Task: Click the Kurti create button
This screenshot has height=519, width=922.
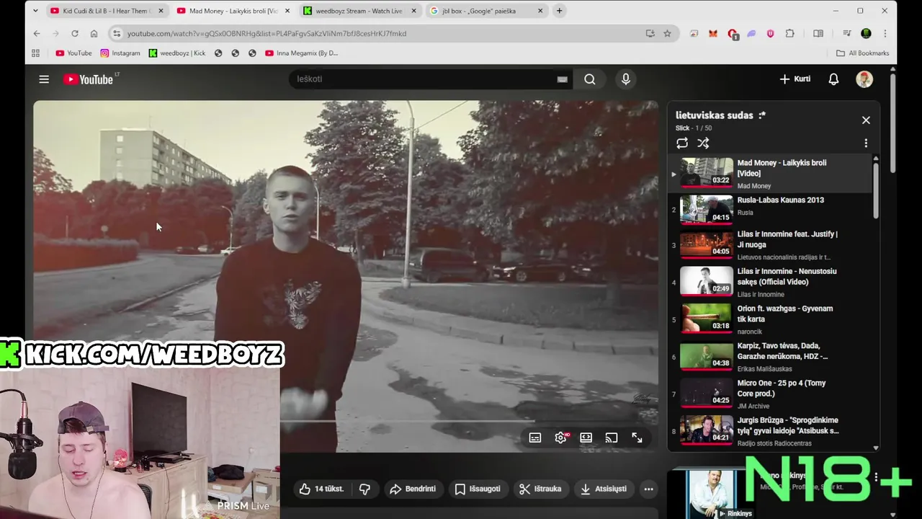Action: pos(795,79)
